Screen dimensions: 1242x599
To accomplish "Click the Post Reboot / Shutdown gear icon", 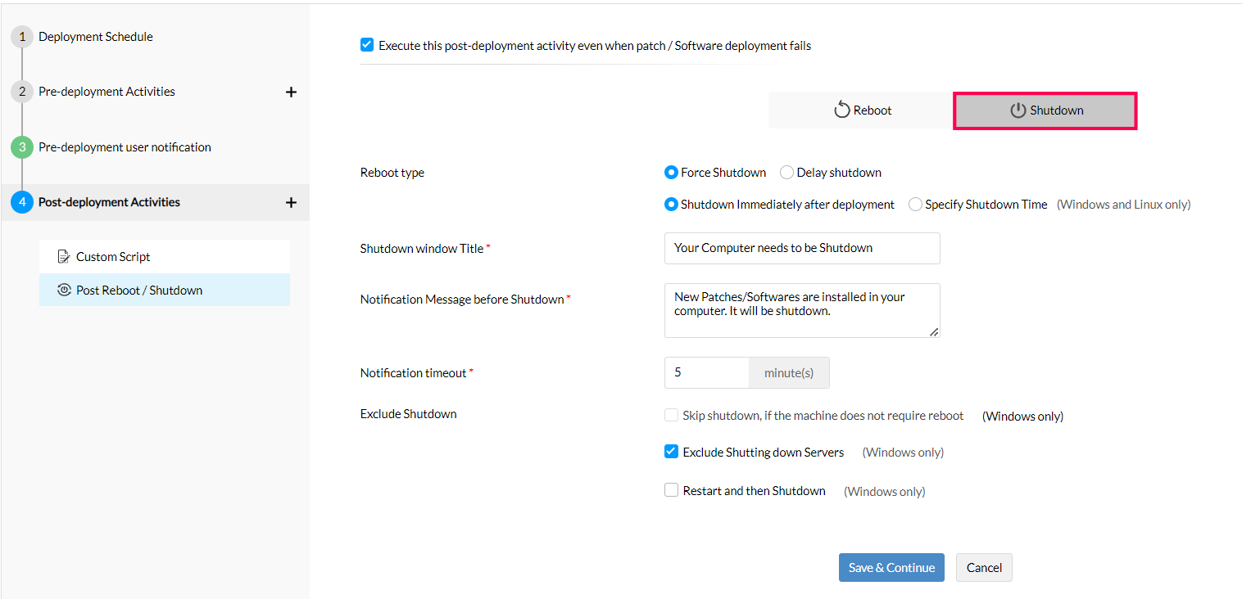I will tap(64, 289).
